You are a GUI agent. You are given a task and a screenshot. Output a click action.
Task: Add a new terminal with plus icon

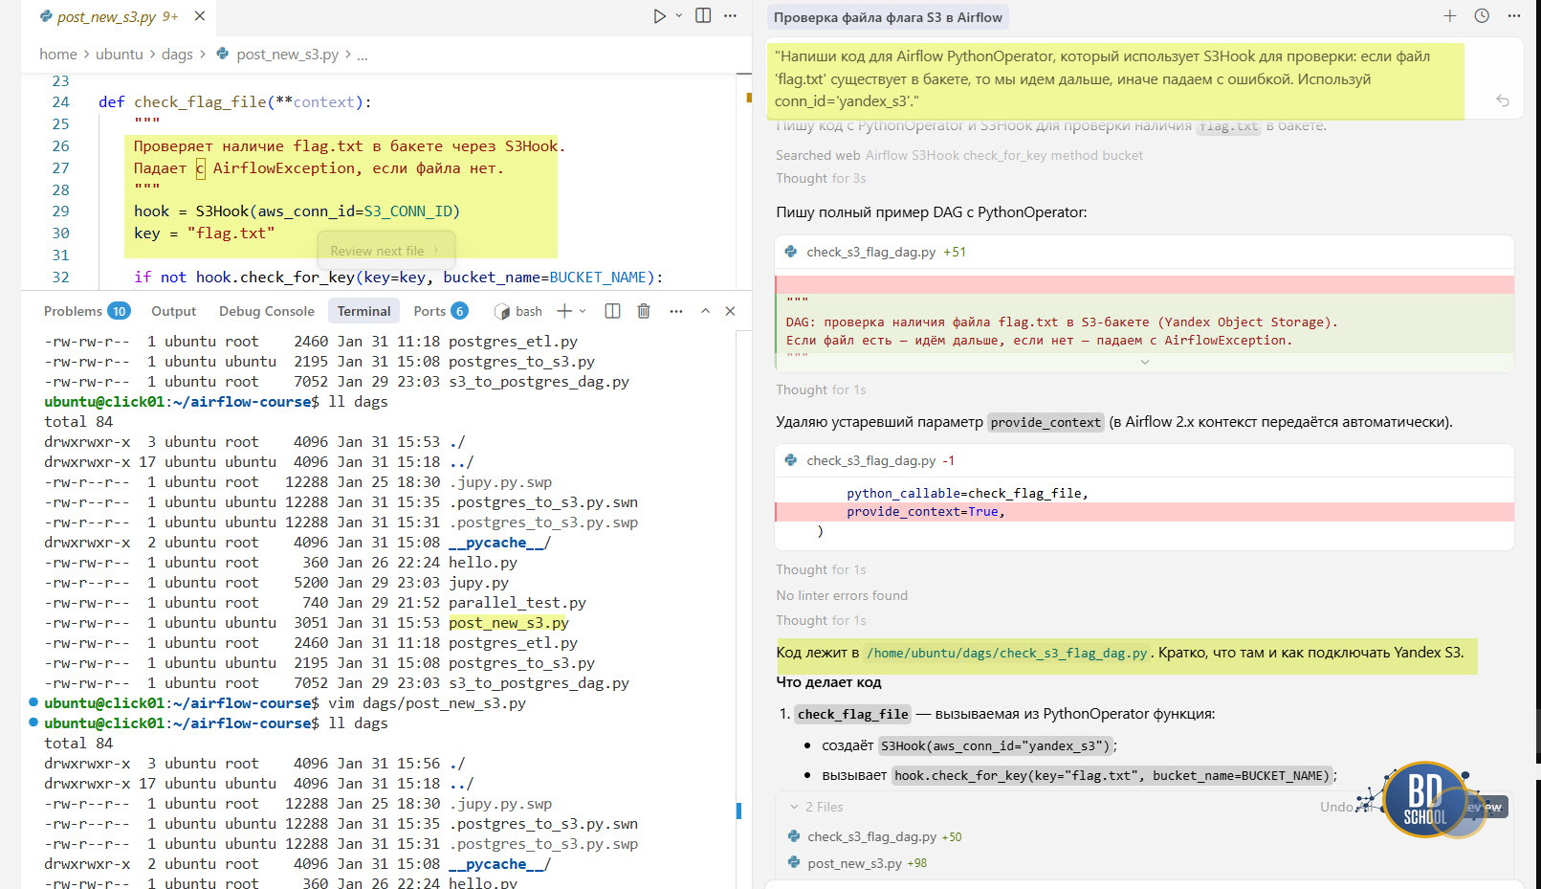564,311
